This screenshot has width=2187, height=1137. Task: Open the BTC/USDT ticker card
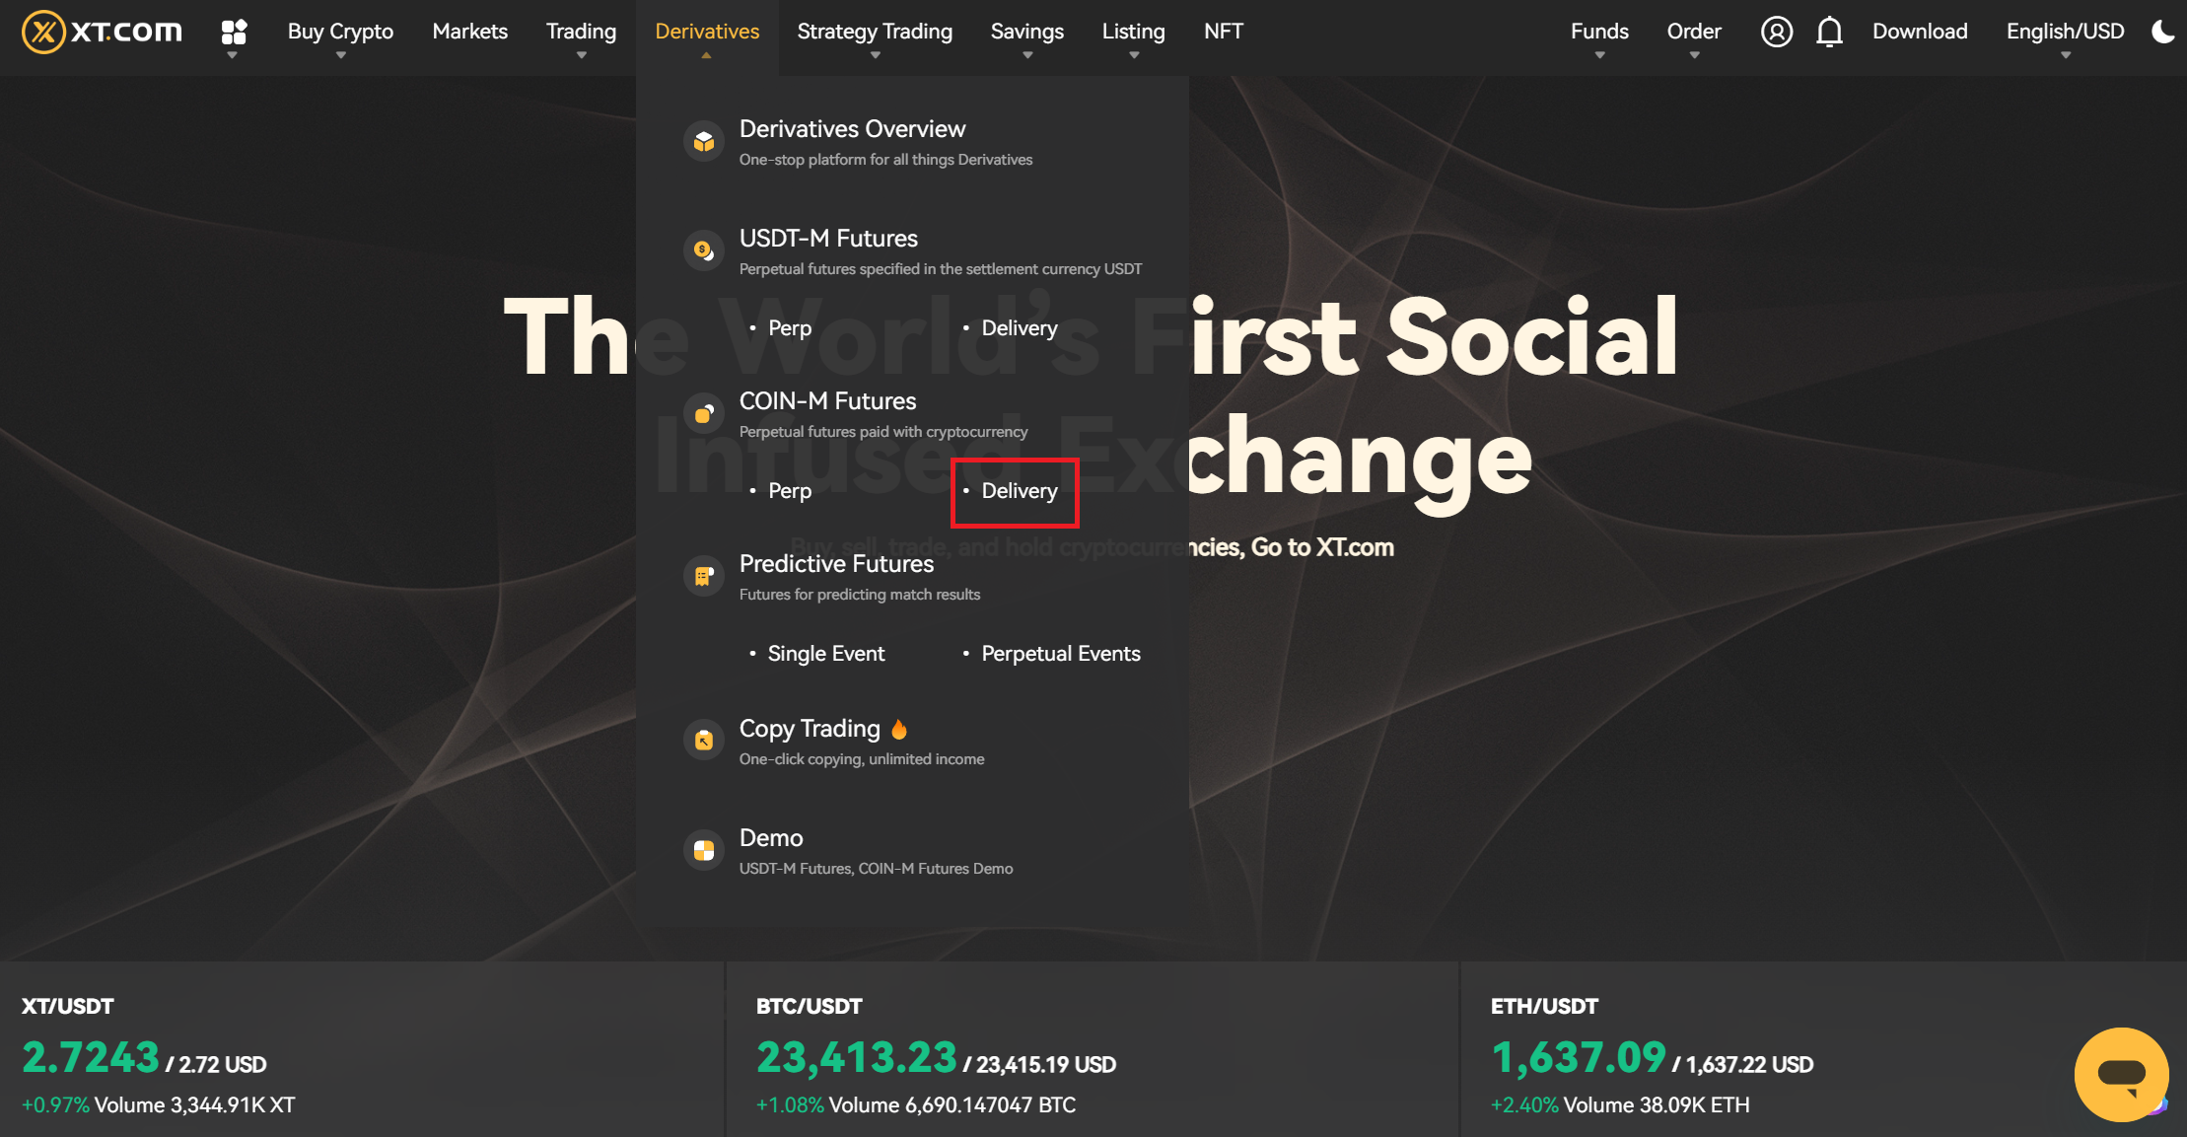tap(1092, 1053)
